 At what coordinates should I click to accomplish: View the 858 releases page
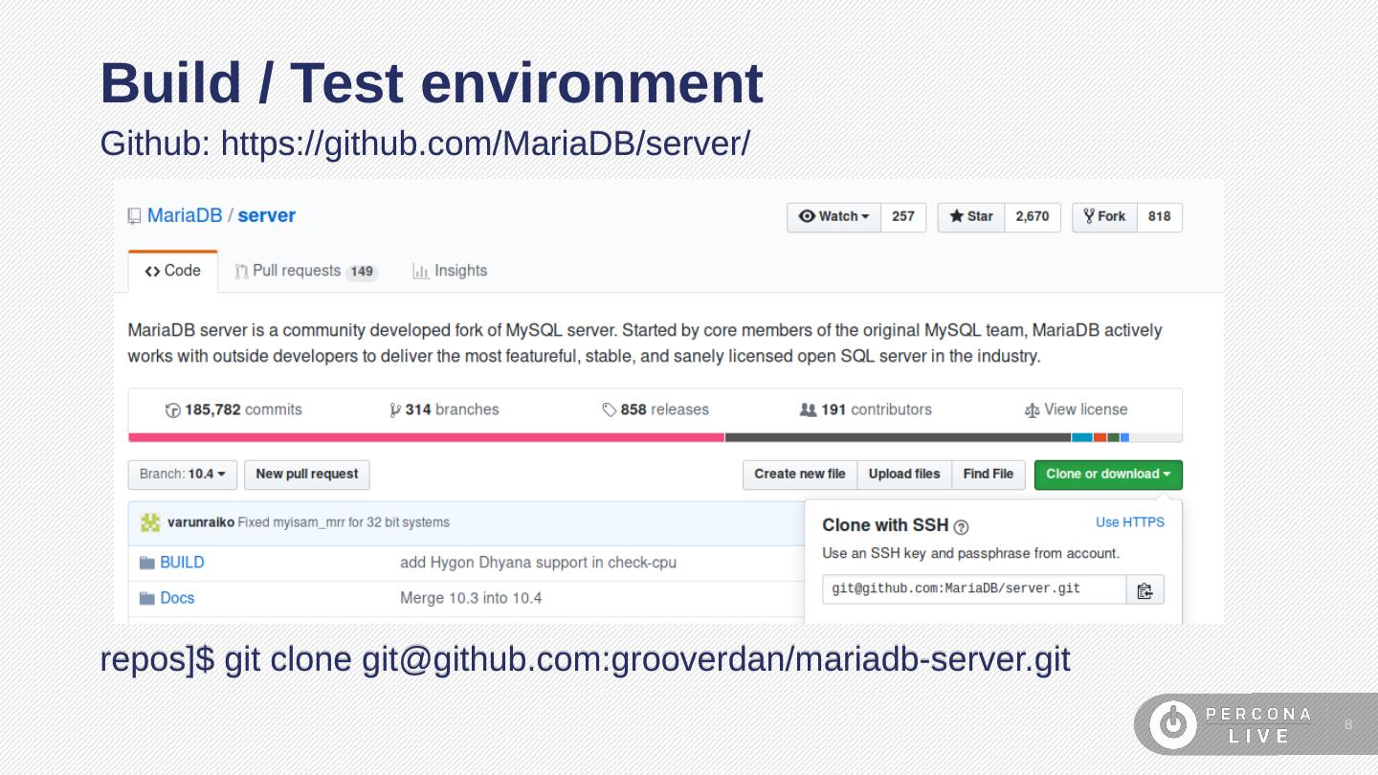(x=656, y=410)
